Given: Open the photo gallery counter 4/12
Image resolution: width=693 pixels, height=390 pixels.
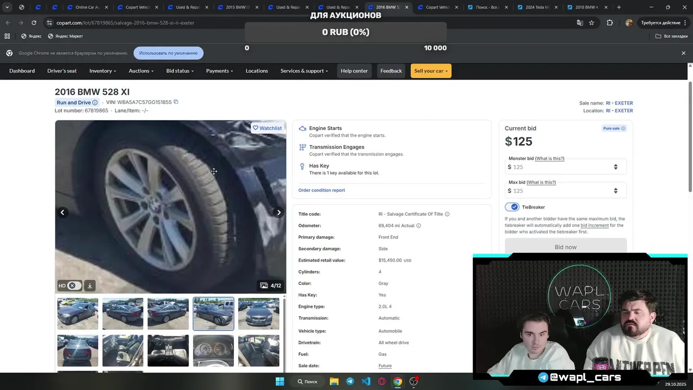Looking at the screenshot, I should coord(271,285).
